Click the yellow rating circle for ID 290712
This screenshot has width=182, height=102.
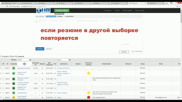tap(14, 97)
